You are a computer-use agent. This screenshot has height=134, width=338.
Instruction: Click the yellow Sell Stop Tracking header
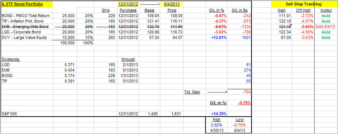pos(303,4)
